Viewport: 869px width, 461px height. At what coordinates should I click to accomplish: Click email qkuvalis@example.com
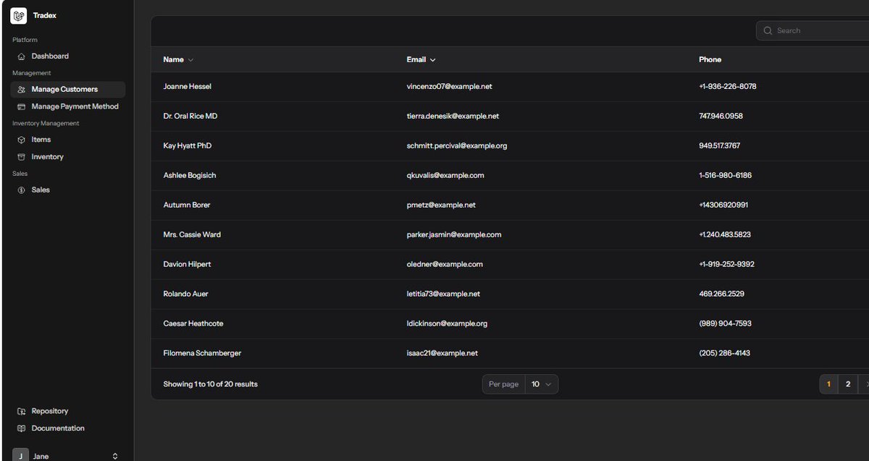(x=445, y=176)
